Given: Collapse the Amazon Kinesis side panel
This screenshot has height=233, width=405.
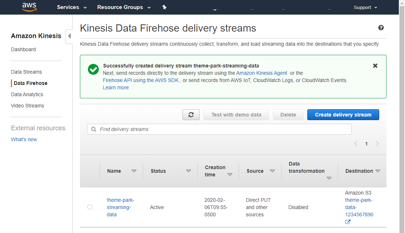Looking at the screenshot, I should tap(69, 36).
